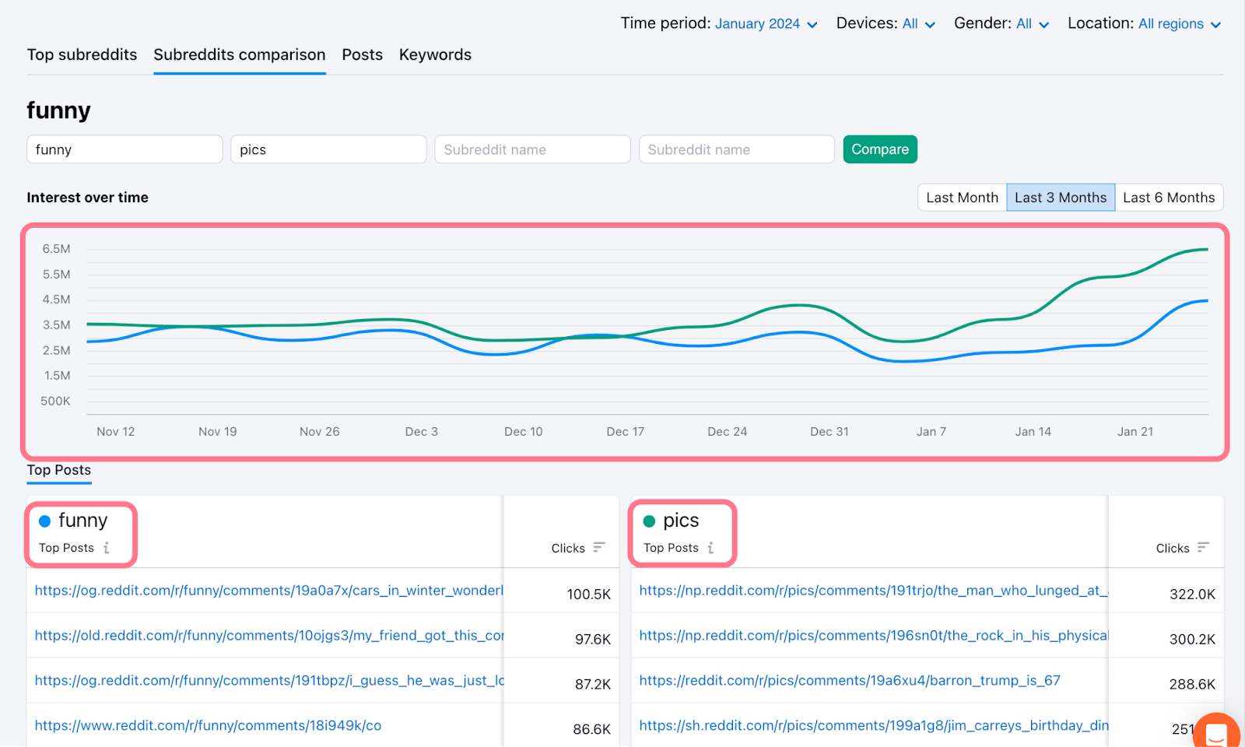Click the fourth empty Subreddit name field
The height and width of the screenshot is (747, 1245).
[736, 149]
